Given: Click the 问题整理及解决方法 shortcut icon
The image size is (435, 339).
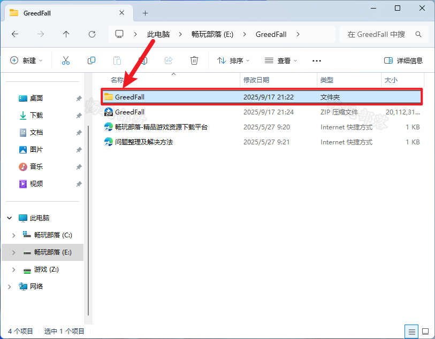Looking at the screenshot, I should [x=109, y=142].
